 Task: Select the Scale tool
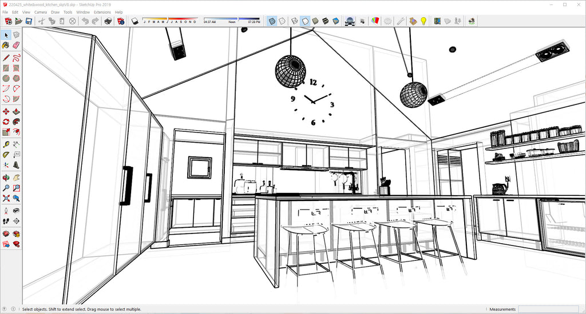6,132
